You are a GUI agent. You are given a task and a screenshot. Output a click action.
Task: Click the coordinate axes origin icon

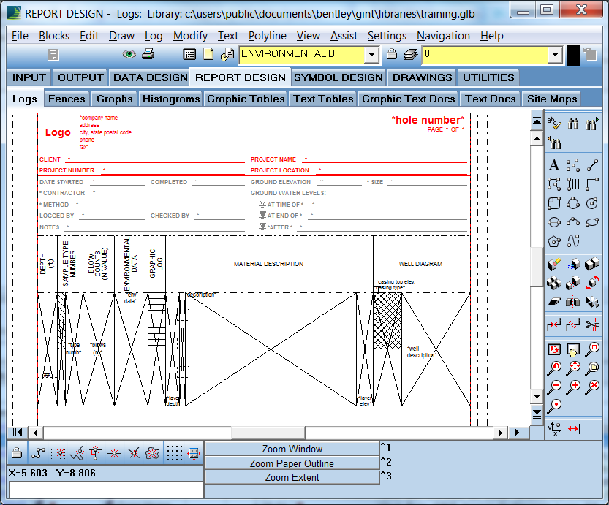[554, 428]
